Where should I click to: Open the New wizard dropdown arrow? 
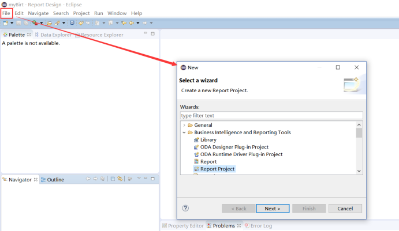[x=12, y=23]
